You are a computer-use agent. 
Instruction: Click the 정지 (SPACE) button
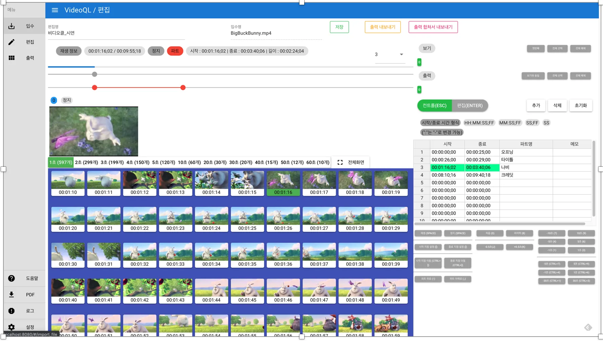(x=458, y=234)
